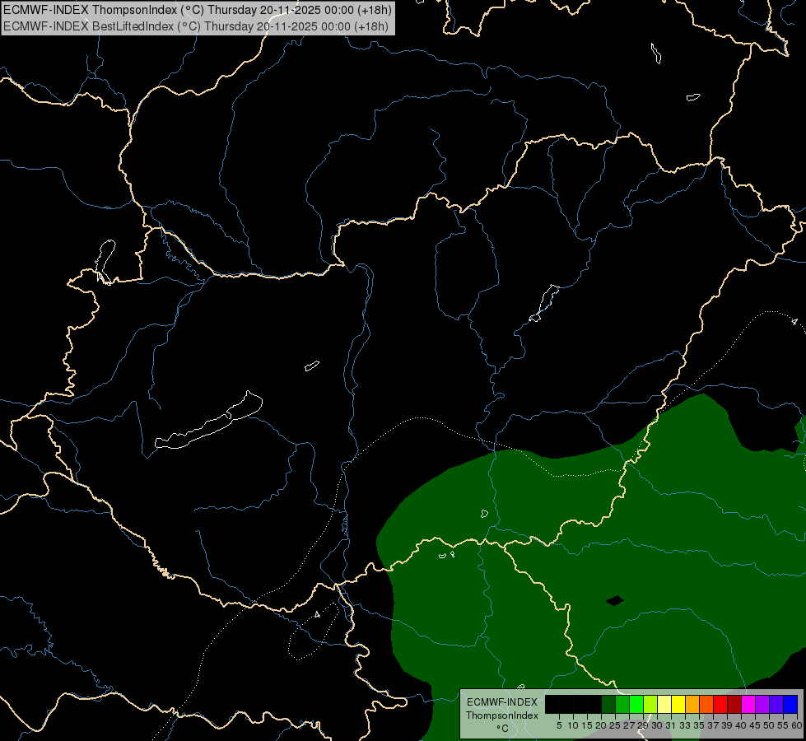Viewport: 806px width, 741px height.
Task: Select the pale yellow 30–31 legend swatch
Action: pos(664,704)
